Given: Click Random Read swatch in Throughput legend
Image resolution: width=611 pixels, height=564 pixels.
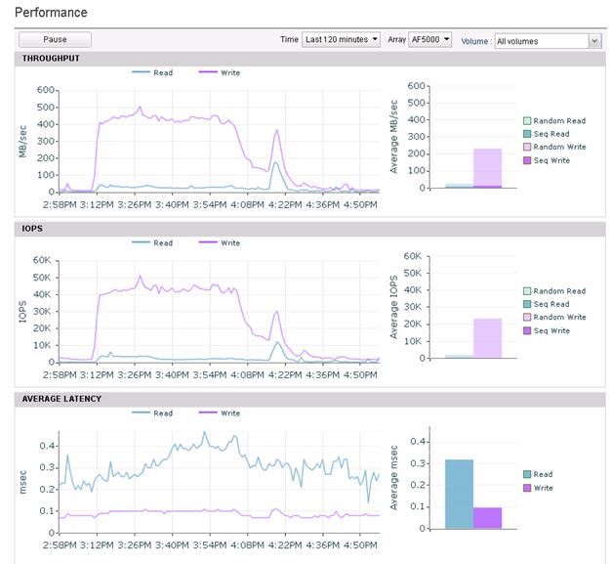Looking at the screenshot, I should click(x=527, y=121).
